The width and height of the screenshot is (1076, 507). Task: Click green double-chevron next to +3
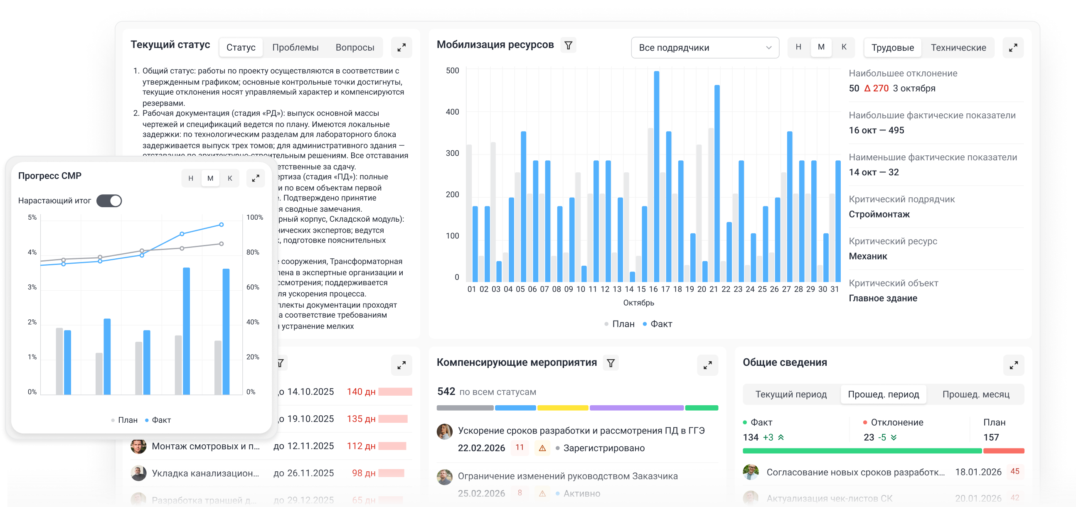pyautogui.click(x=781, y=437)
